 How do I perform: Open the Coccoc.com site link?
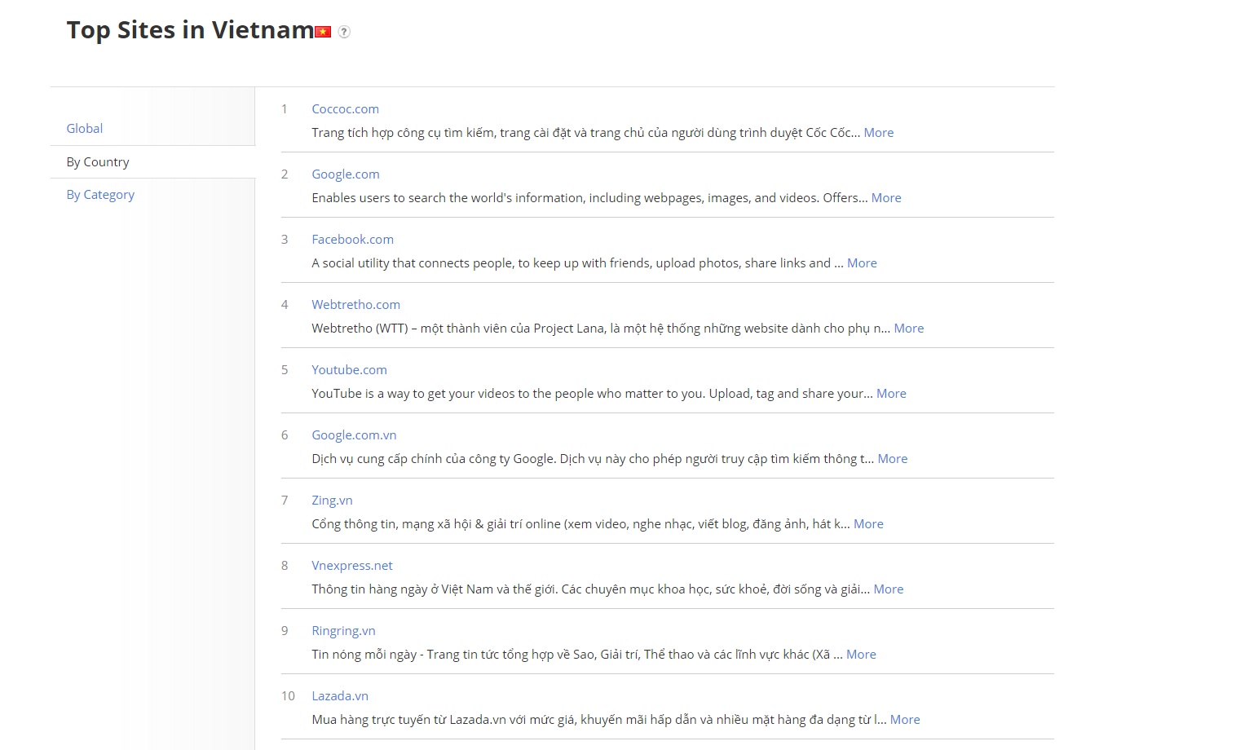click(x=345, y=109)
